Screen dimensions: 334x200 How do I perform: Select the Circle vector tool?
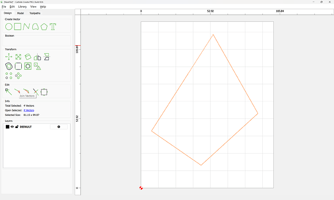click(9, 27)
